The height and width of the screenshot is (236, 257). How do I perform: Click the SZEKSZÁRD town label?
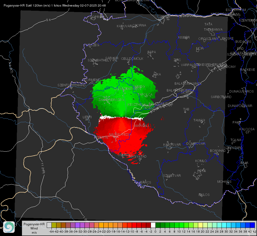coord(233,148)
